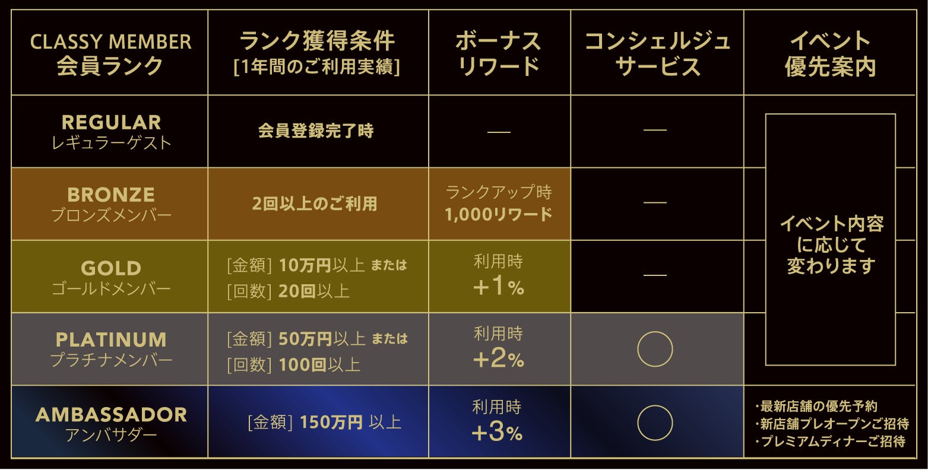The image size is (928, 470).
Task: Click the イベント内容に応じて変わります box
Action: coord(830,243)
